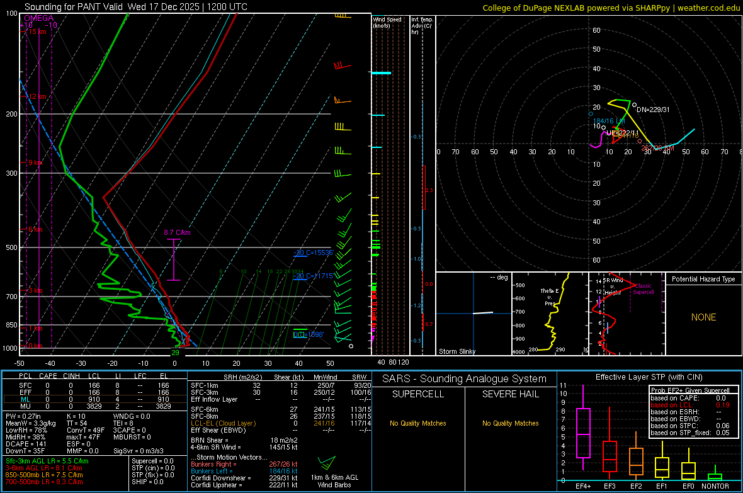
Task: Select the 12 km height marker
Action: [37, 96]
